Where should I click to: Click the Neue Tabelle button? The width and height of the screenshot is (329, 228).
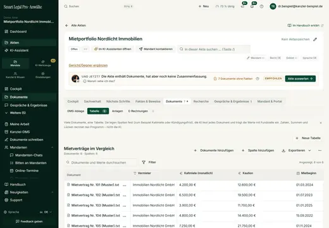click(x=308, y=138)
